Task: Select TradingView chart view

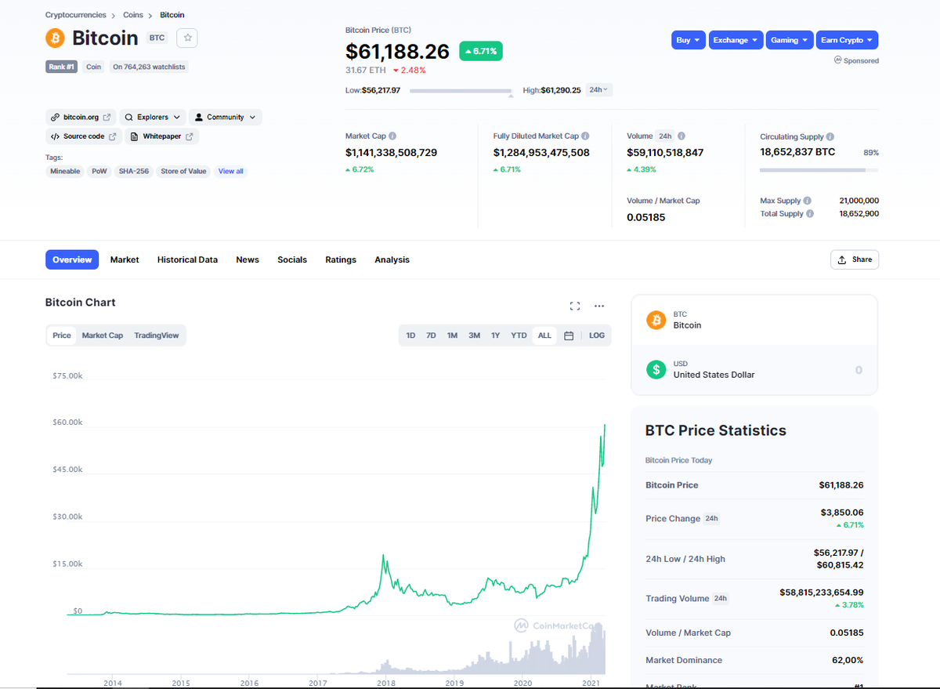Action: coord(157,335)
